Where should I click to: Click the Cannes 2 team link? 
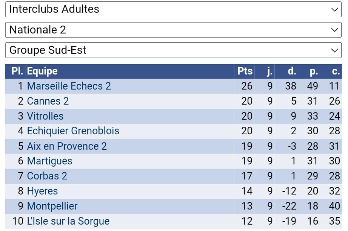(48, 101)
